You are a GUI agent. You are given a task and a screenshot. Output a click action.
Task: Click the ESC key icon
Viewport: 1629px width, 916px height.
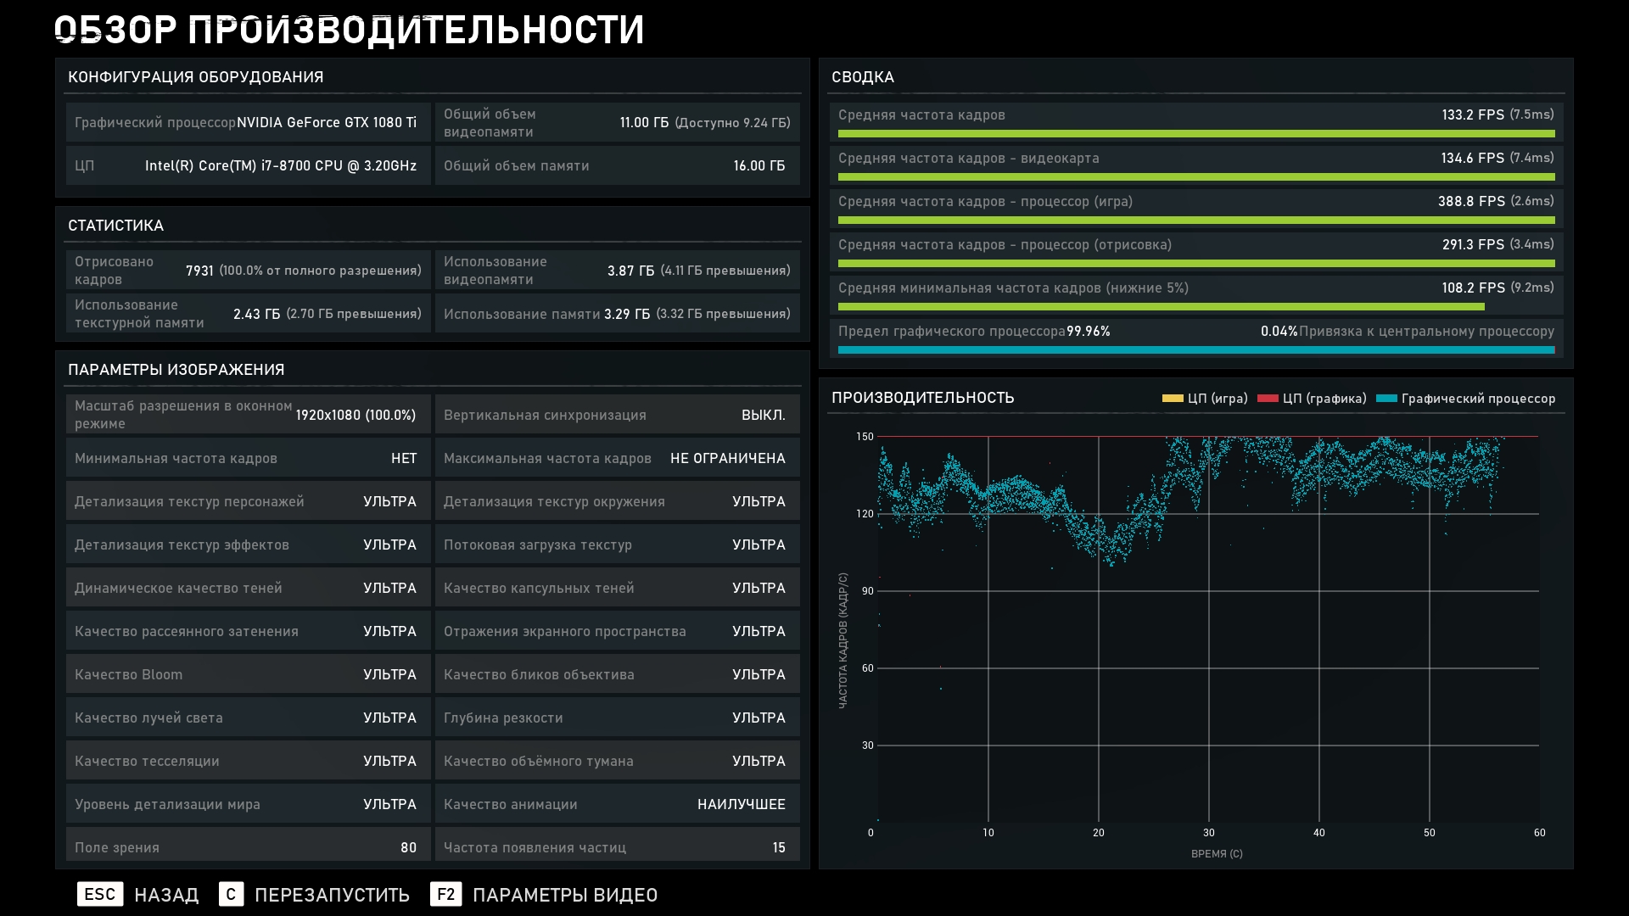click(100, 894)
